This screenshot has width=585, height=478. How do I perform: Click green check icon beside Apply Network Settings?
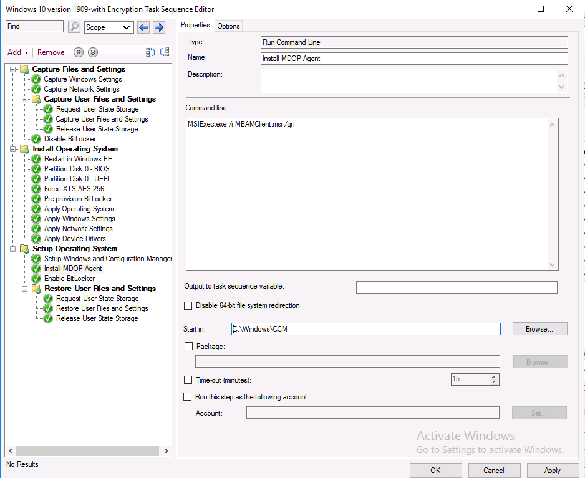point(36,229)
